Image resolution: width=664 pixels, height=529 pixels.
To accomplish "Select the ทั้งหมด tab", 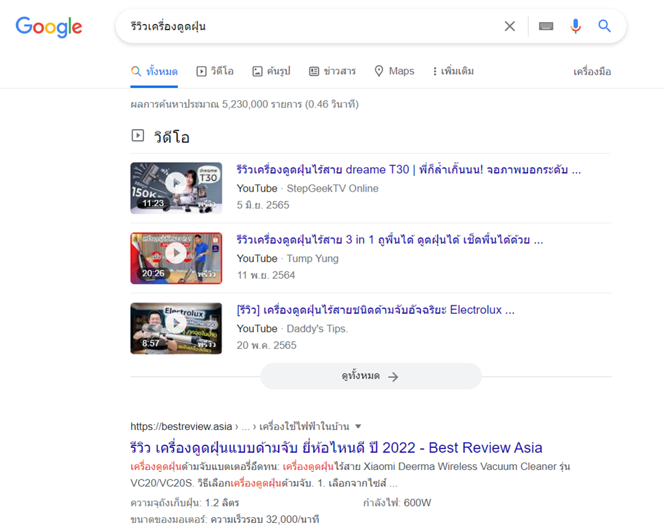I will tap(154, 71).
